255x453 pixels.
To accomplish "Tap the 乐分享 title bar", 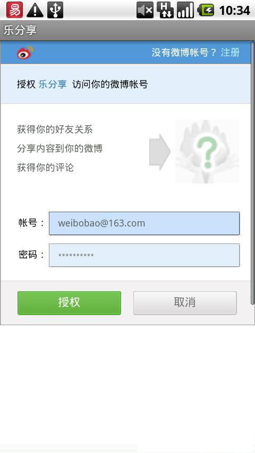I will pyautogui.click(x=127, y=30).
